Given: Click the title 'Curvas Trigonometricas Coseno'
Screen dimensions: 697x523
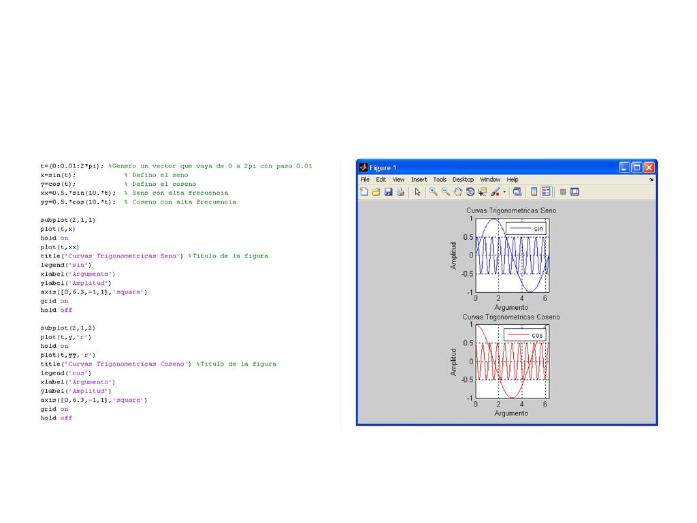Looking at the screenshot, I should click(x=511, y=317).
